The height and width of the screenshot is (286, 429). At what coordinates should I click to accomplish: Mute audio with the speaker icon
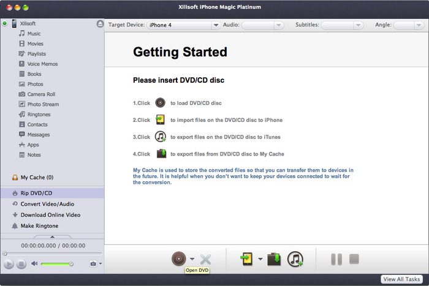tap(34, 264)
